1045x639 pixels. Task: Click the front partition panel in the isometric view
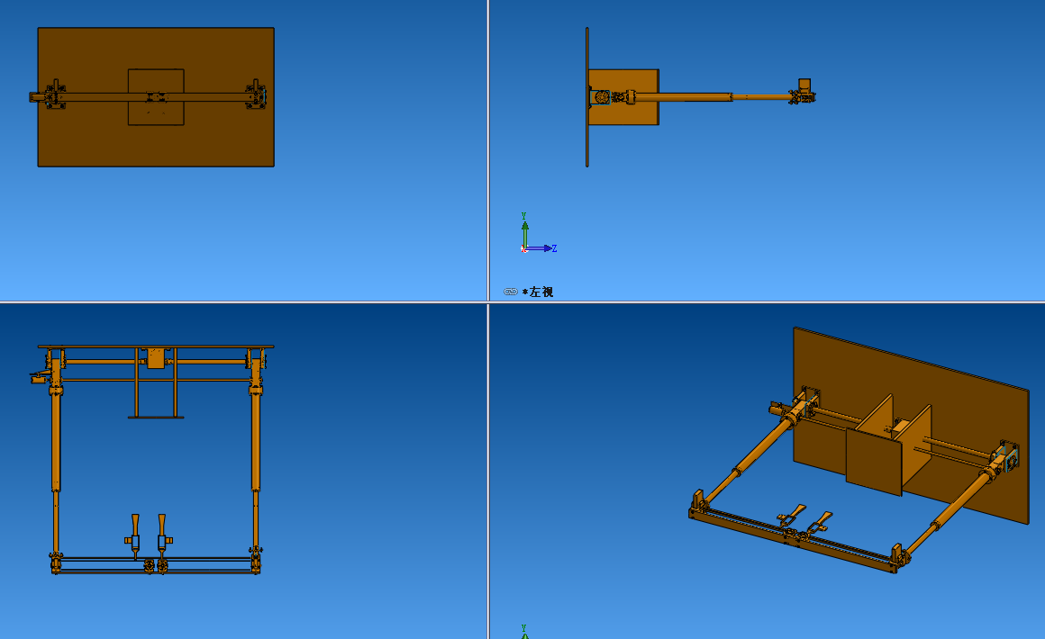(x=872, y=461)
